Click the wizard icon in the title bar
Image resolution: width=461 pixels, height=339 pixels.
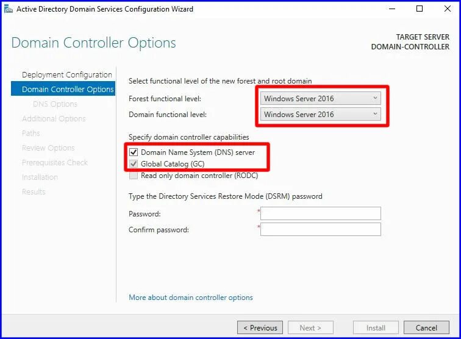(x=9, y=9)
